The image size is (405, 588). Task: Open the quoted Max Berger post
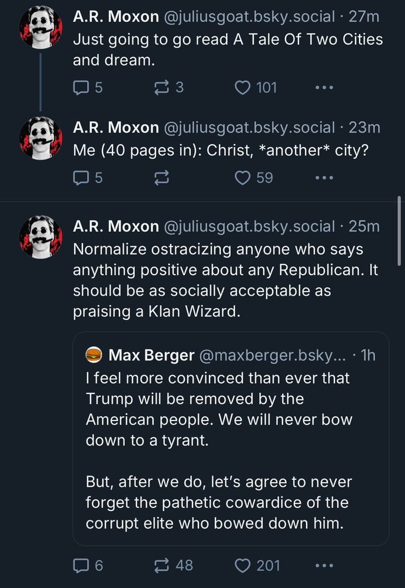coord(231,447)
